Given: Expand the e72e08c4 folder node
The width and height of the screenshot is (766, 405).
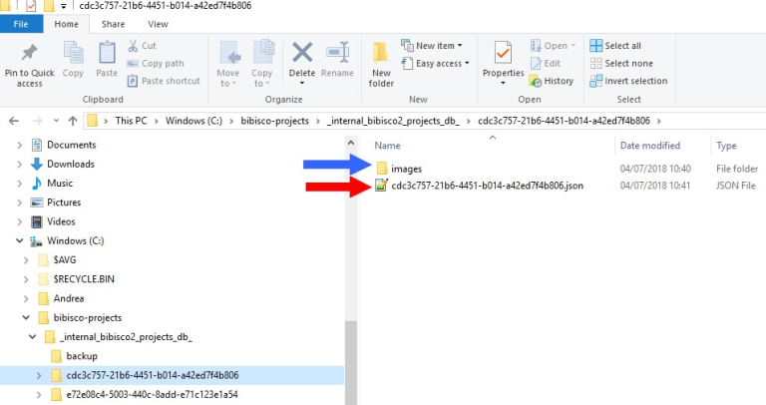Looking at the screenshot, I should (x=39, y=395).
